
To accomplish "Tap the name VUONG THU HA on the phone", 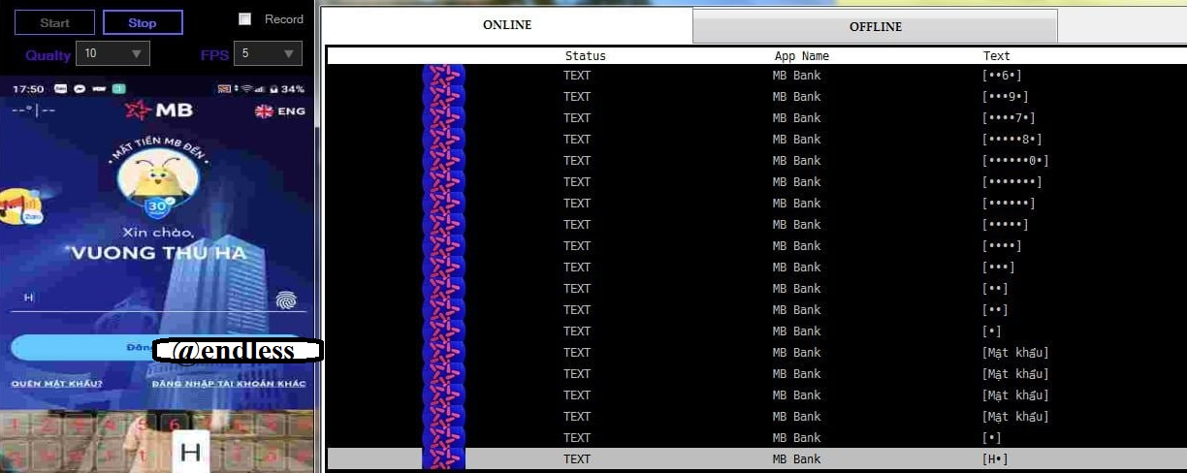I will tap(157, 254).
